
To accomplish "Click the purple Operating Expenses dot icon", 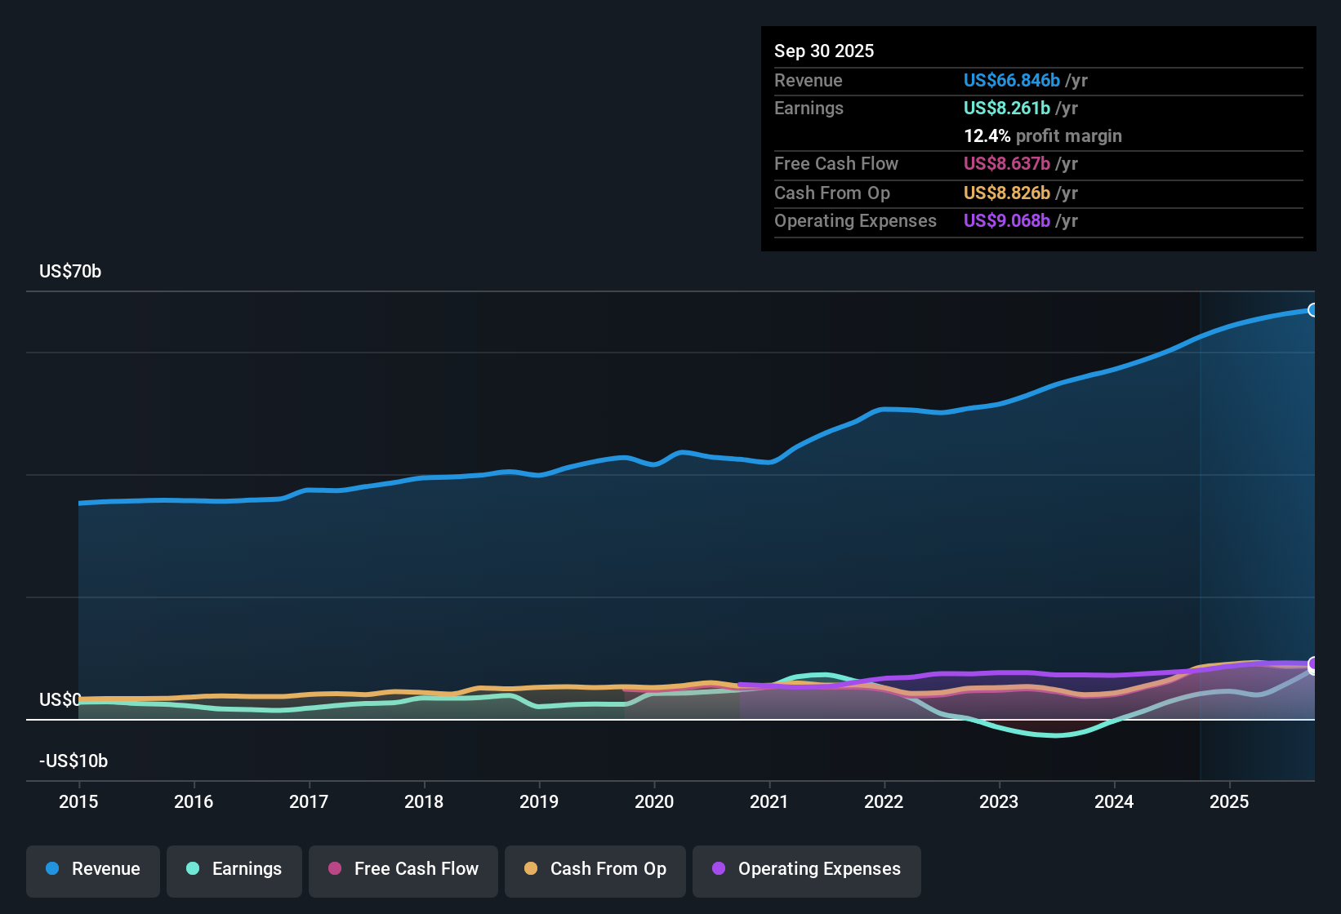I will [718, 869].
